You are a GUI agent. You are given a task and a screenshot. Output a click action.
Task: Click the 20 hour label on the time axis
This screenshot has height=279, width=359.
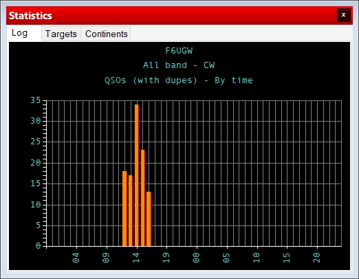click(316, 258)
